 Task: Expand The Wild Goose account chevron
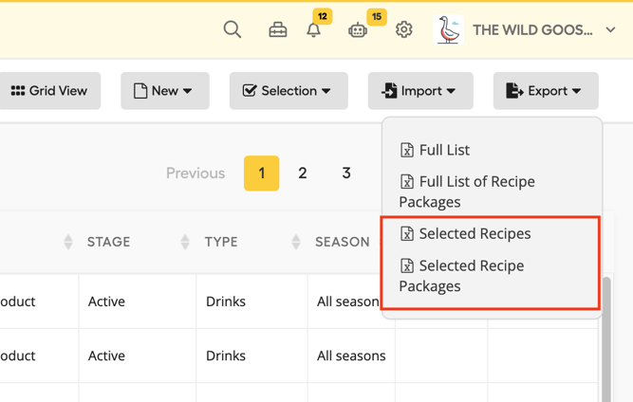[x=610, y=29]
